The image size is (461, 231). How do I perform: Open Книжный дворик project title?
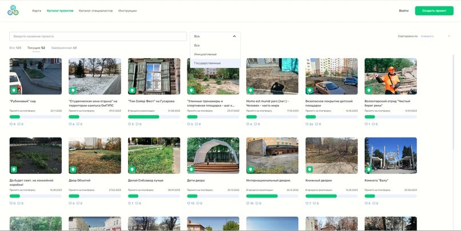(318, 180)
